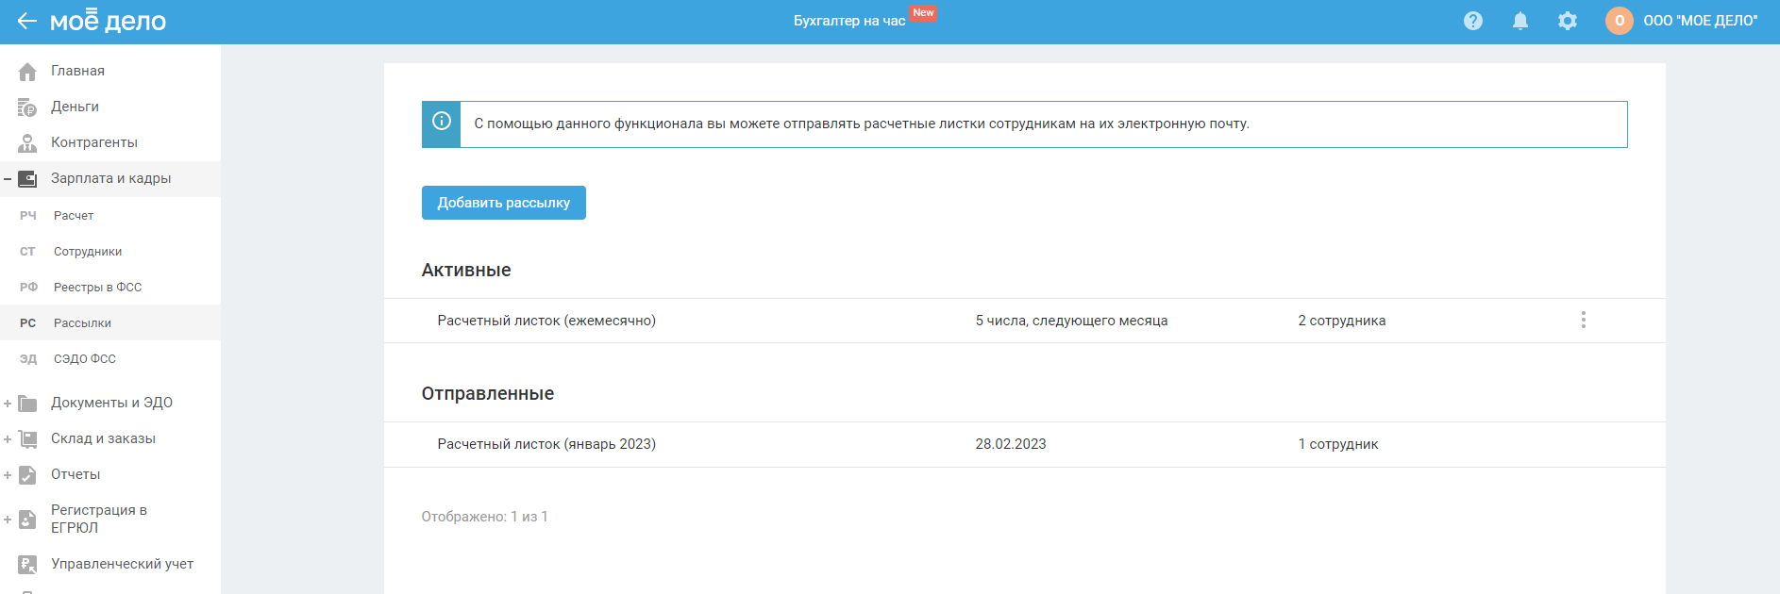
Task: Open ООО "МОЕ ДЕЛО" account menu
Action: pos(1701,21)
